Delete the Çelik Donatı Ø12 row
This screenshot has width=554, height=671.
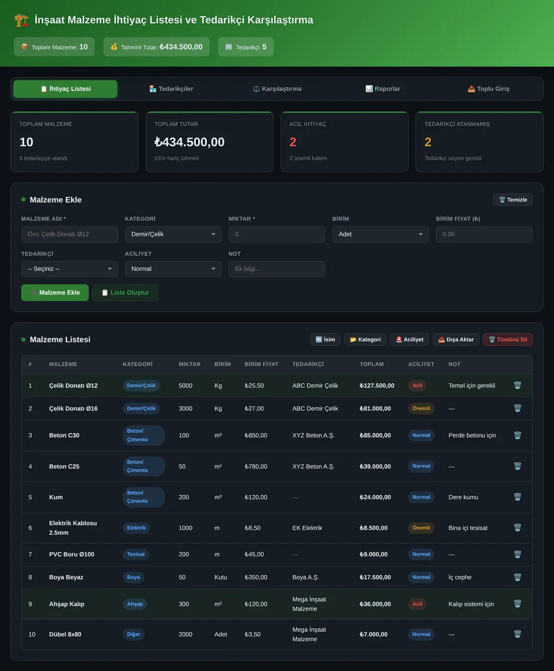pos(518,385)
